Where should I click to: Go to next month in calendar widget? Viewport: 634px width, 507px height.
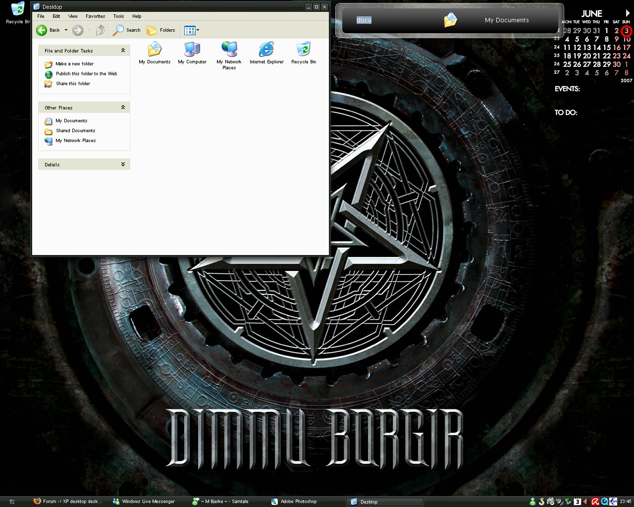pyautogui.click(x=628, y=13)
